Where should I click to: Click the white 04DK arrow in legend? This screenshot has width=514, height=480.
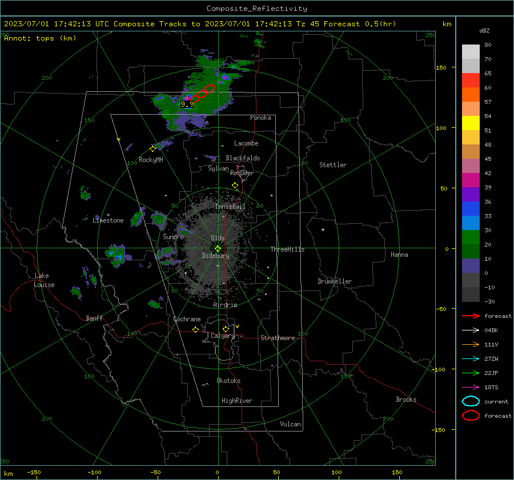coord(471,330)
